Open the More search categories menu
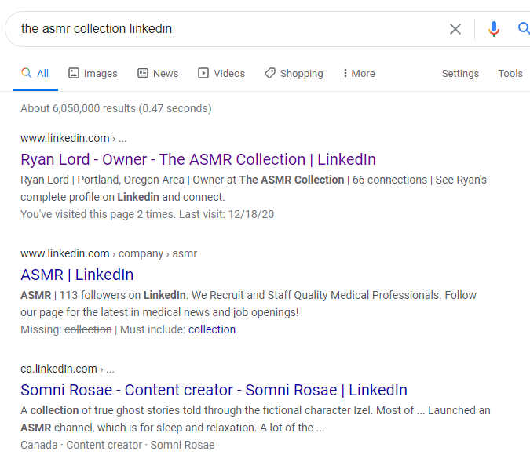The width and height of the screenshot is (530, 473). click(359, 73)
